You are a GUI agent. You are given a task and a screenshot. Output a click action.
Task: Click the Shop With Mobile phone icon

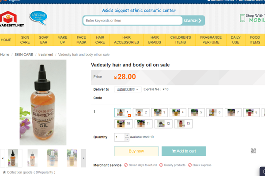242,18
